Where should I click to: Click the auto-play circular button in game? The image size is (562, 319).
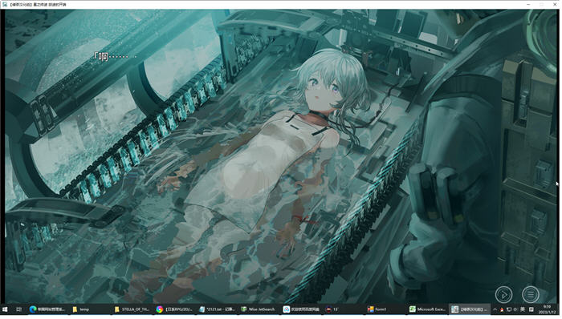(503, 295)
